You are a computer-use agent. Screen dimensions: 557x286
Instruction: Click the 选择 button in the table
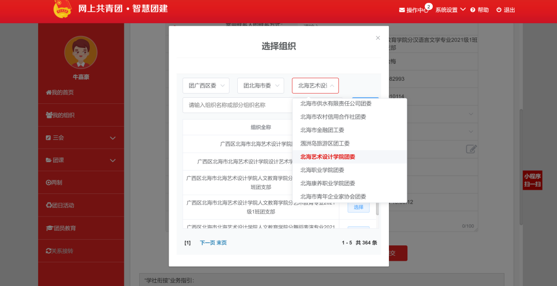coord(358,207)
